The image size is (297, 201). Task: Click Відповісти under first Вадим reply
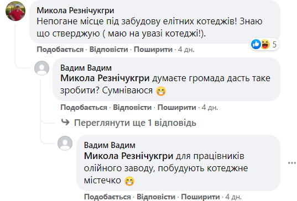click(132, 107)
